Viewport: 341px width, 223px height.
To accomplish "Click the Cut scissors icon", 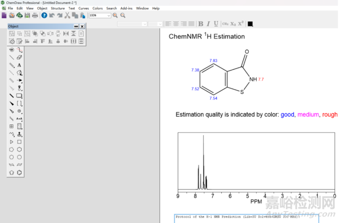I will point(67,15).
